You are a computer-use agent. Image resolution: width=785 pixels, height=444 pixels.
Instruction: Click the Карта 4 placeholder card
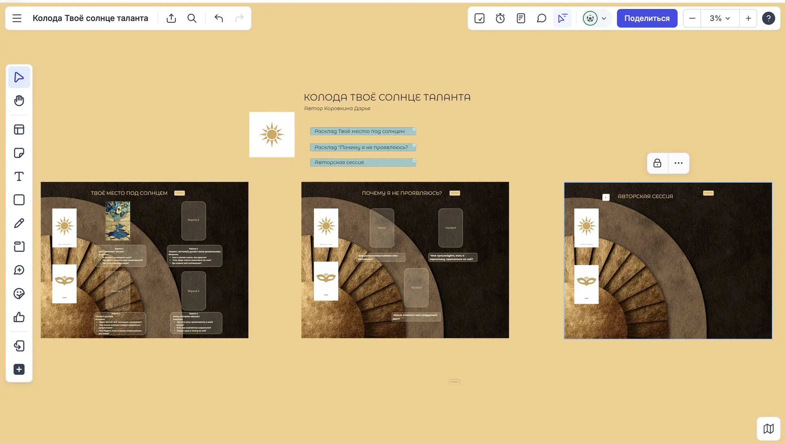(x=194, y=291)
